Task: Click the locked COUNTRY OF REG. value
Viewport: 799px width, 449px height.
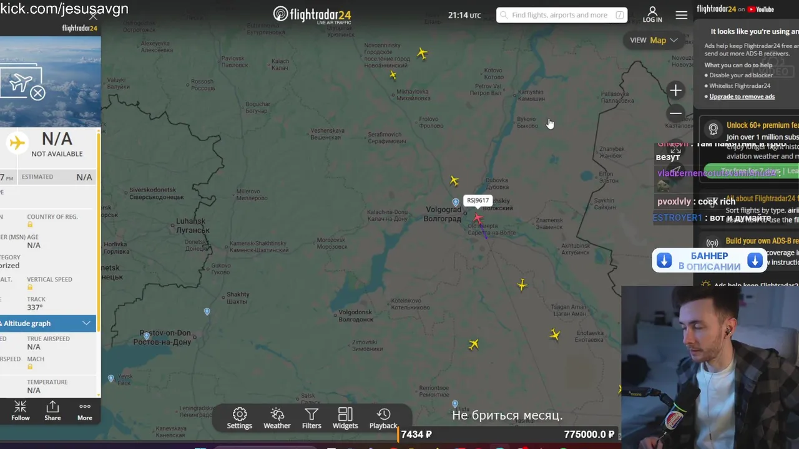Action: pos(30,224)
